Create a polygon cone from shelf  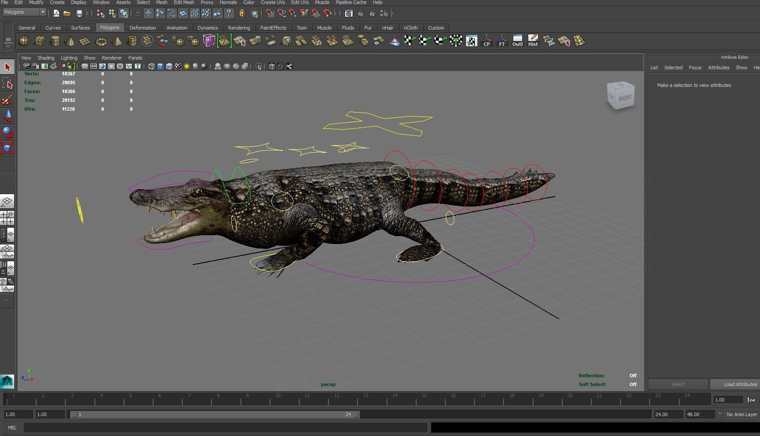coord(70,41)
